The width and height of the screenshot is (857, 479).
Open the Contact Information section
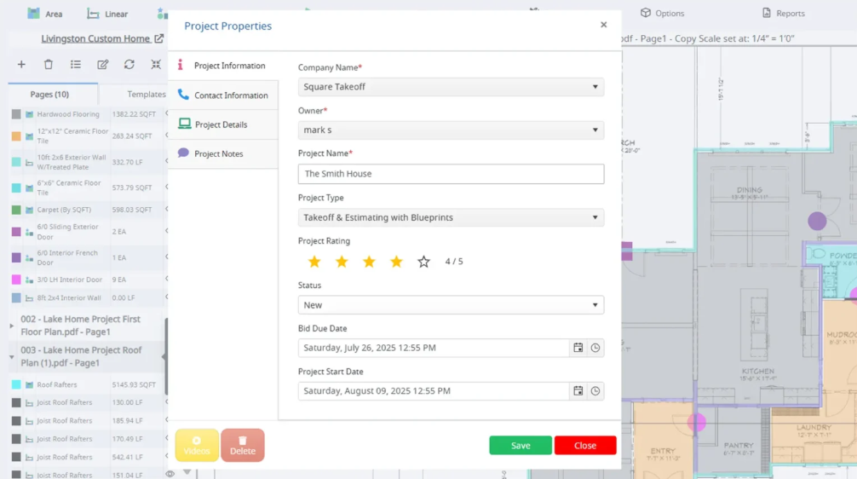click(223, 95)
